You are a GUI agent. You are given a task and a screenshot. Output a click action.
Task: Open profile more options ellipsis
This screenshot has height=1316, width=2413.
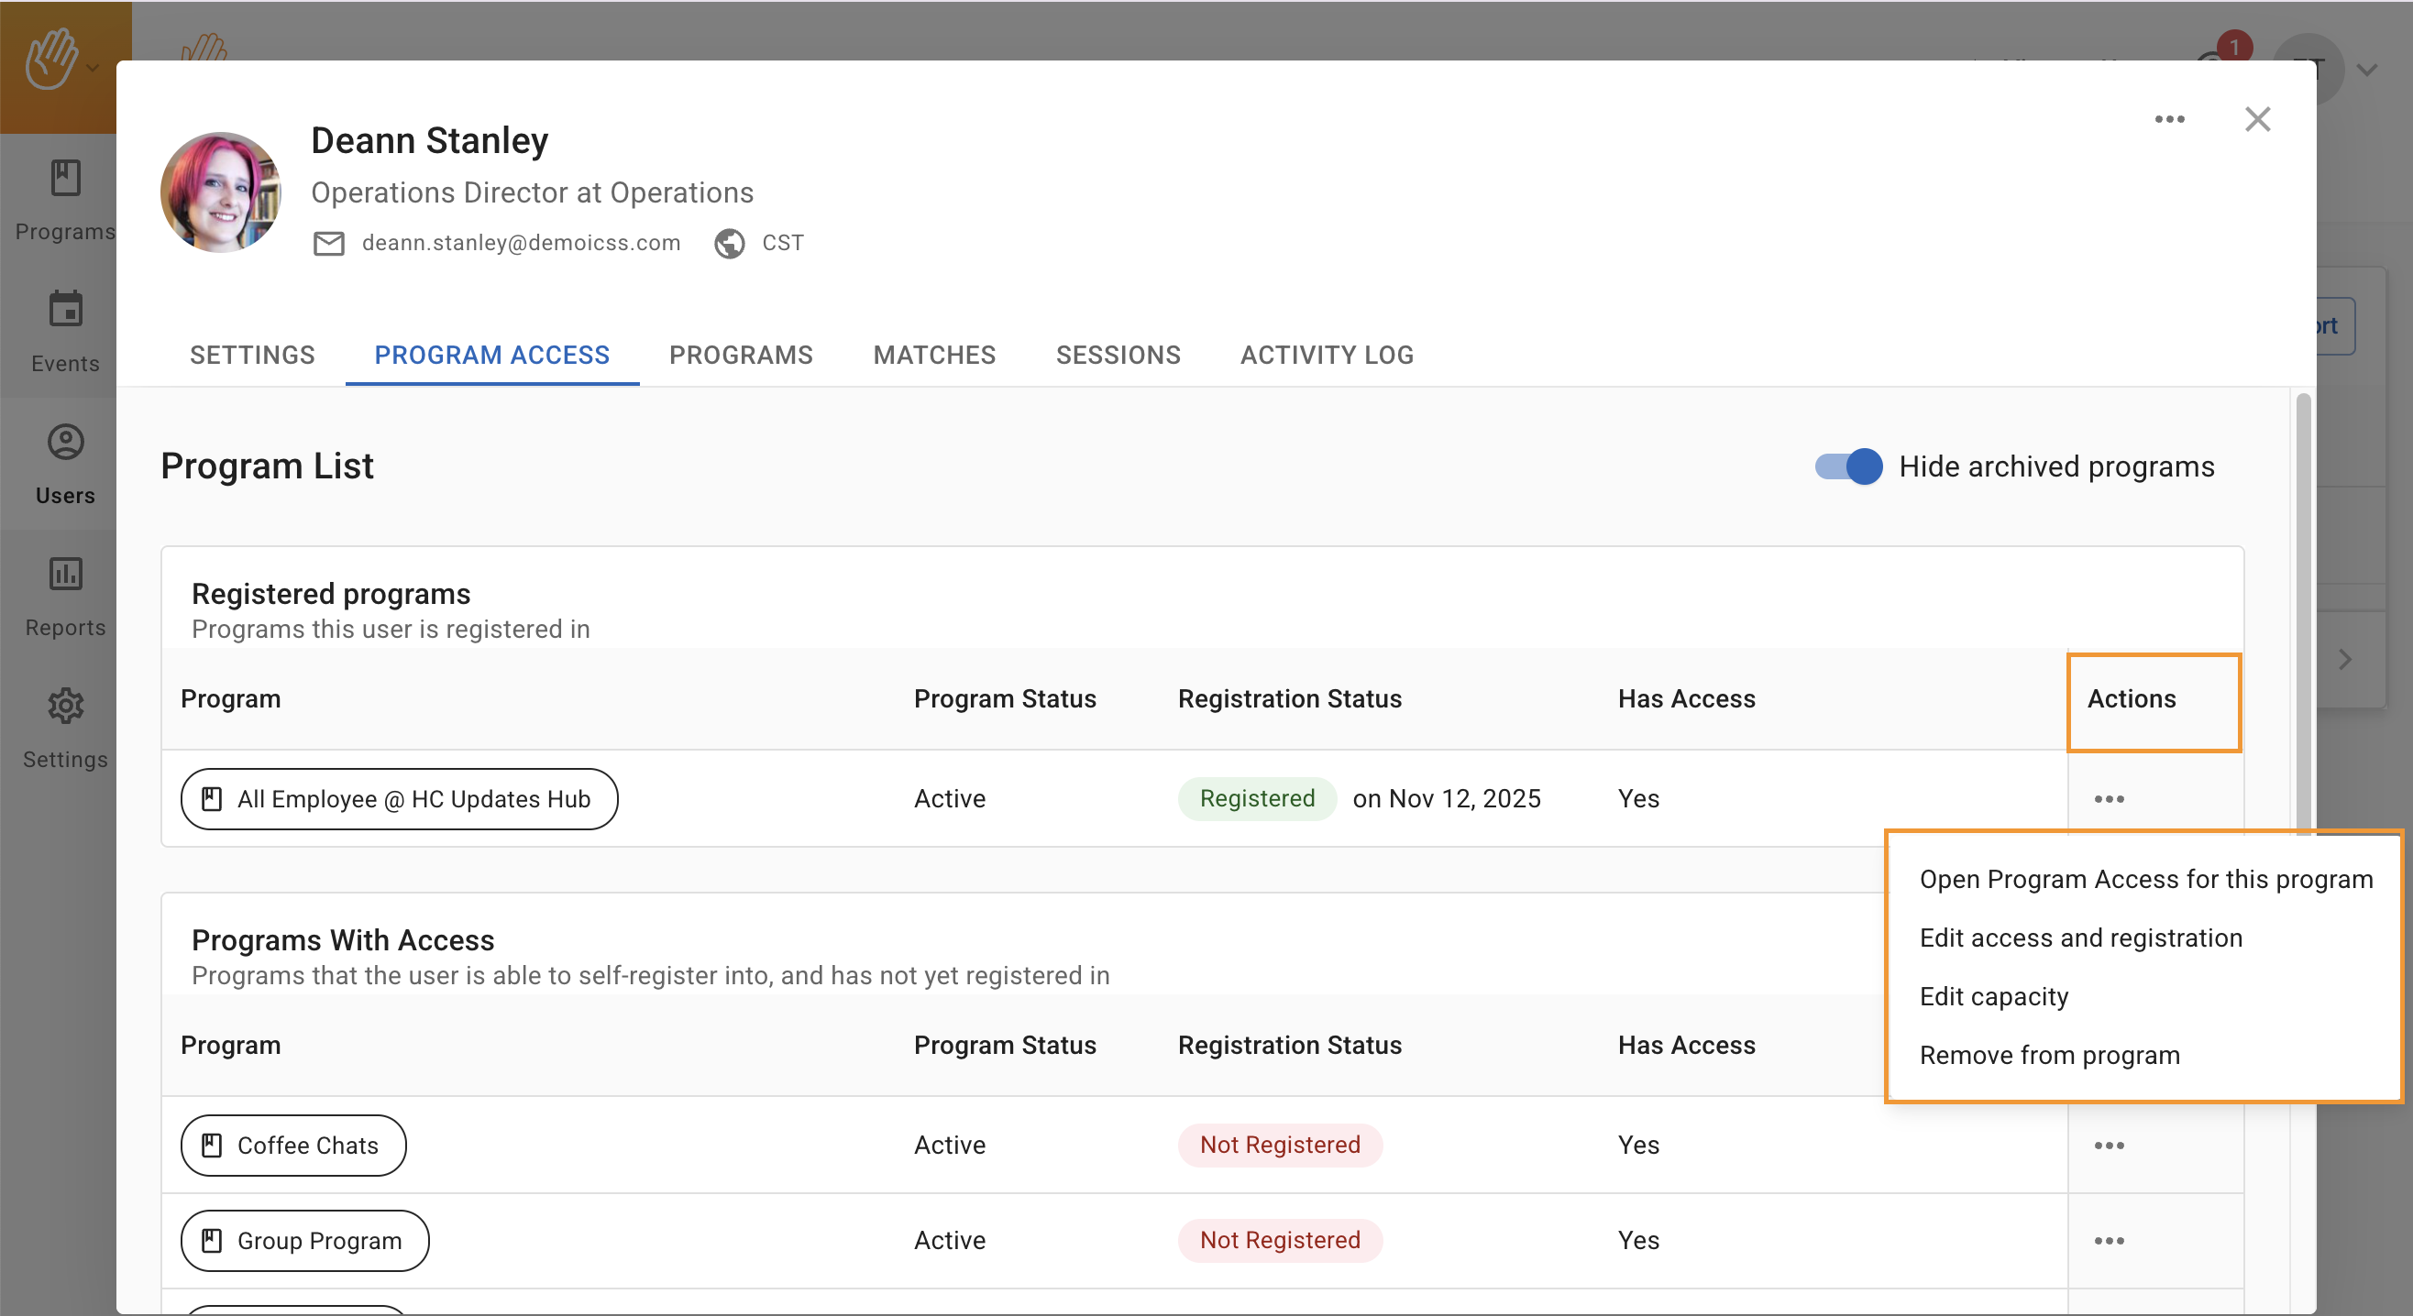2169,119
